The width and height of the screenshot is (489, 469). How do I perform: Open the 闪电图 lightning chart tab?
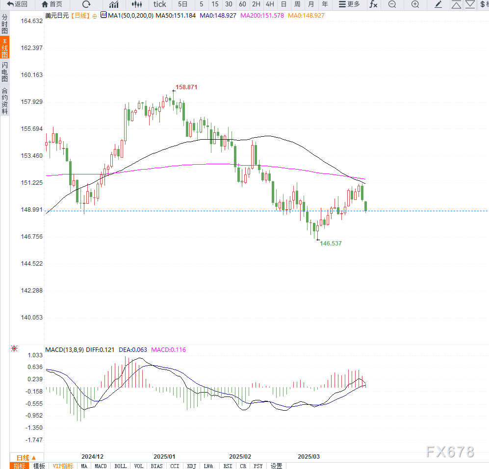(5, 72)
